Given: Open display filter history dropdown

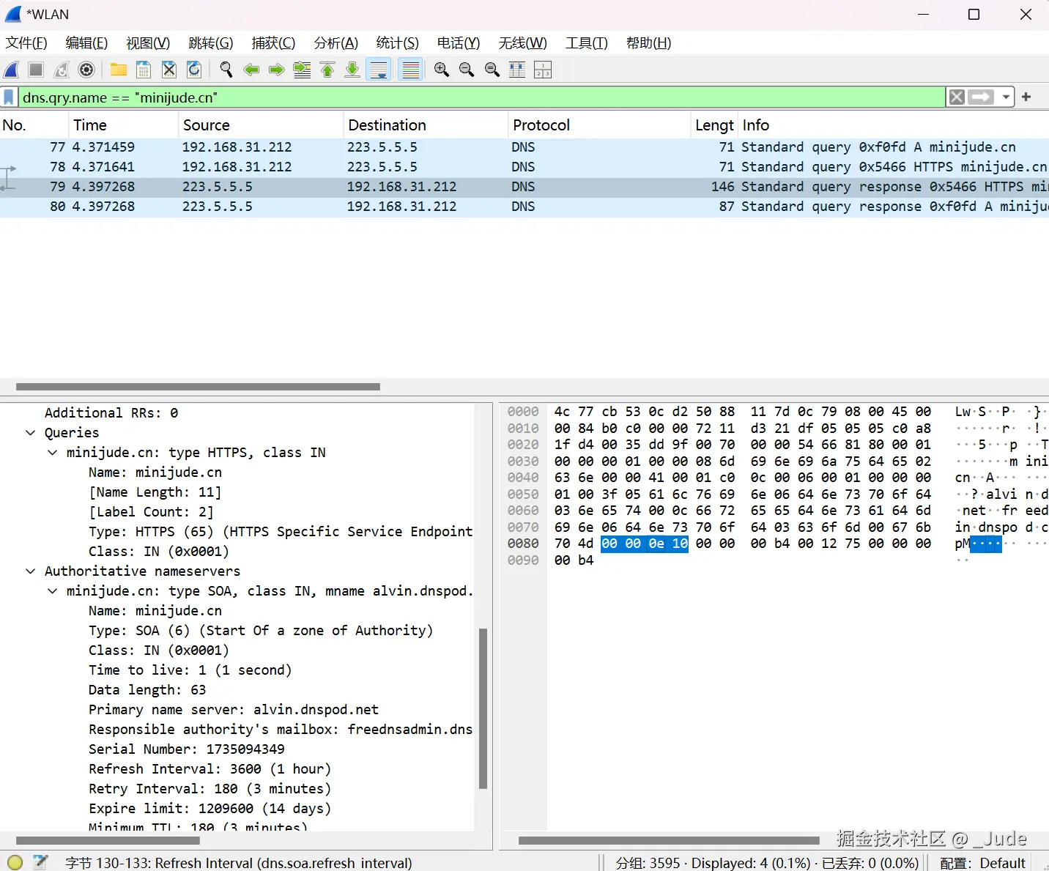Looking at the screenshot, I should [x=1007, y=97].
